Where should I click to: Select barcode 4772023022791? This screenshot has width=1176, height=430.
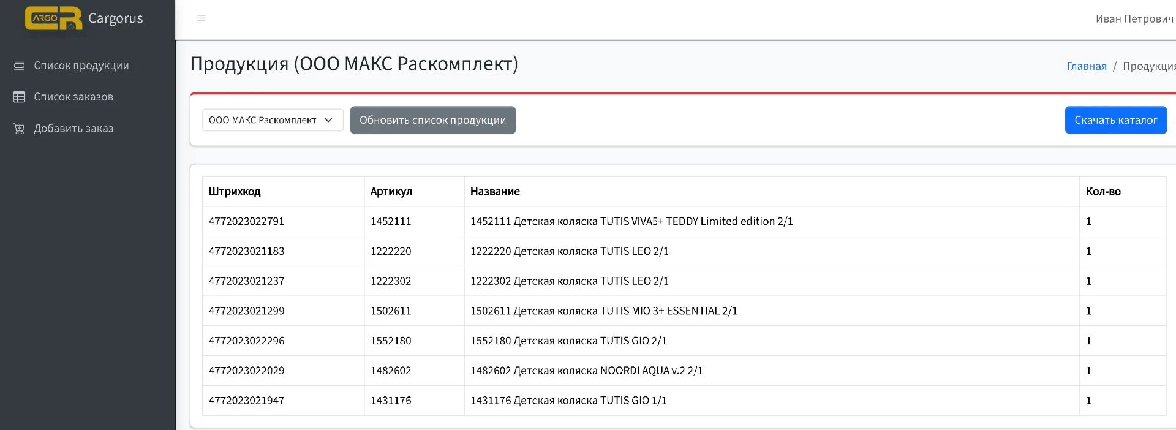click(x=247, y=221)
